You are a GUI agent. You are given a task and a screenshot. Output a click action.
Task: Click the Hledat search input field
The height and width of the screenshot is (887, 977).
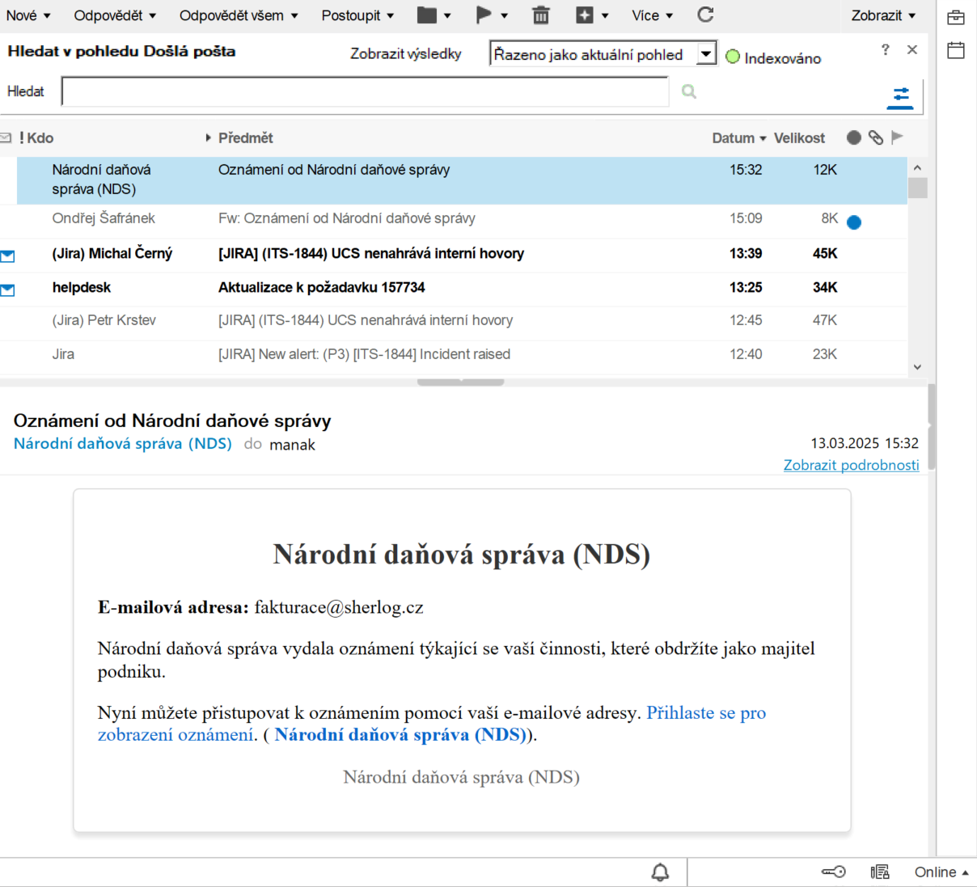(x=365, y=92)
